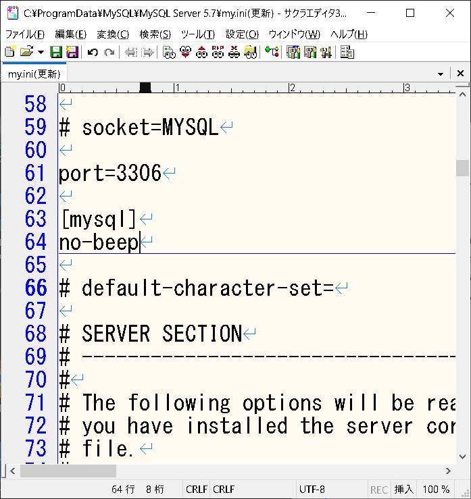Expand the recent files dropdown arrow

click(41, 52)
